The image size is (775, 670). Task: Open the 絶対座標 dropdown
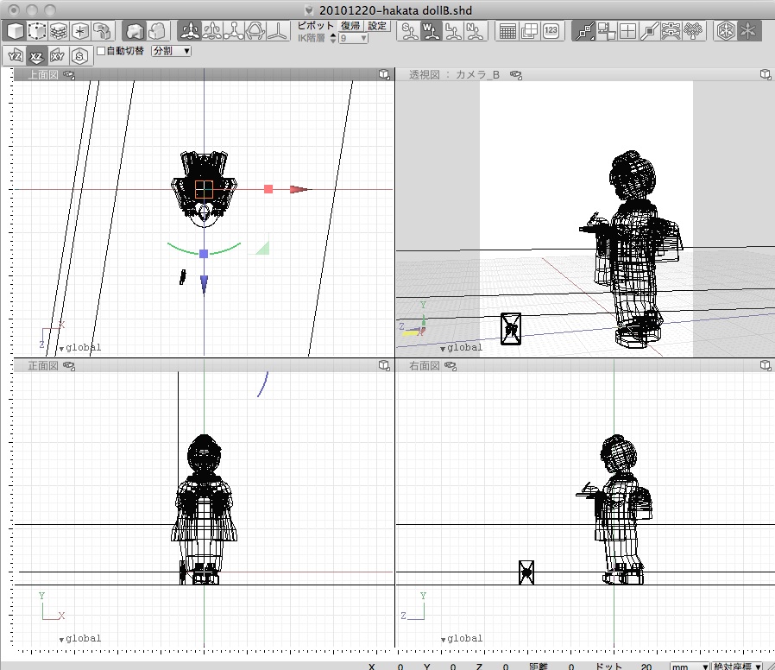[x=737, y=667]
